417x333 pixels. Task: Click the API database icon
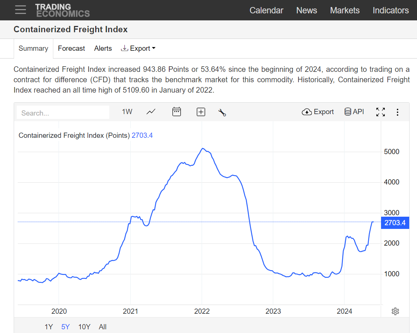point(354,112)
